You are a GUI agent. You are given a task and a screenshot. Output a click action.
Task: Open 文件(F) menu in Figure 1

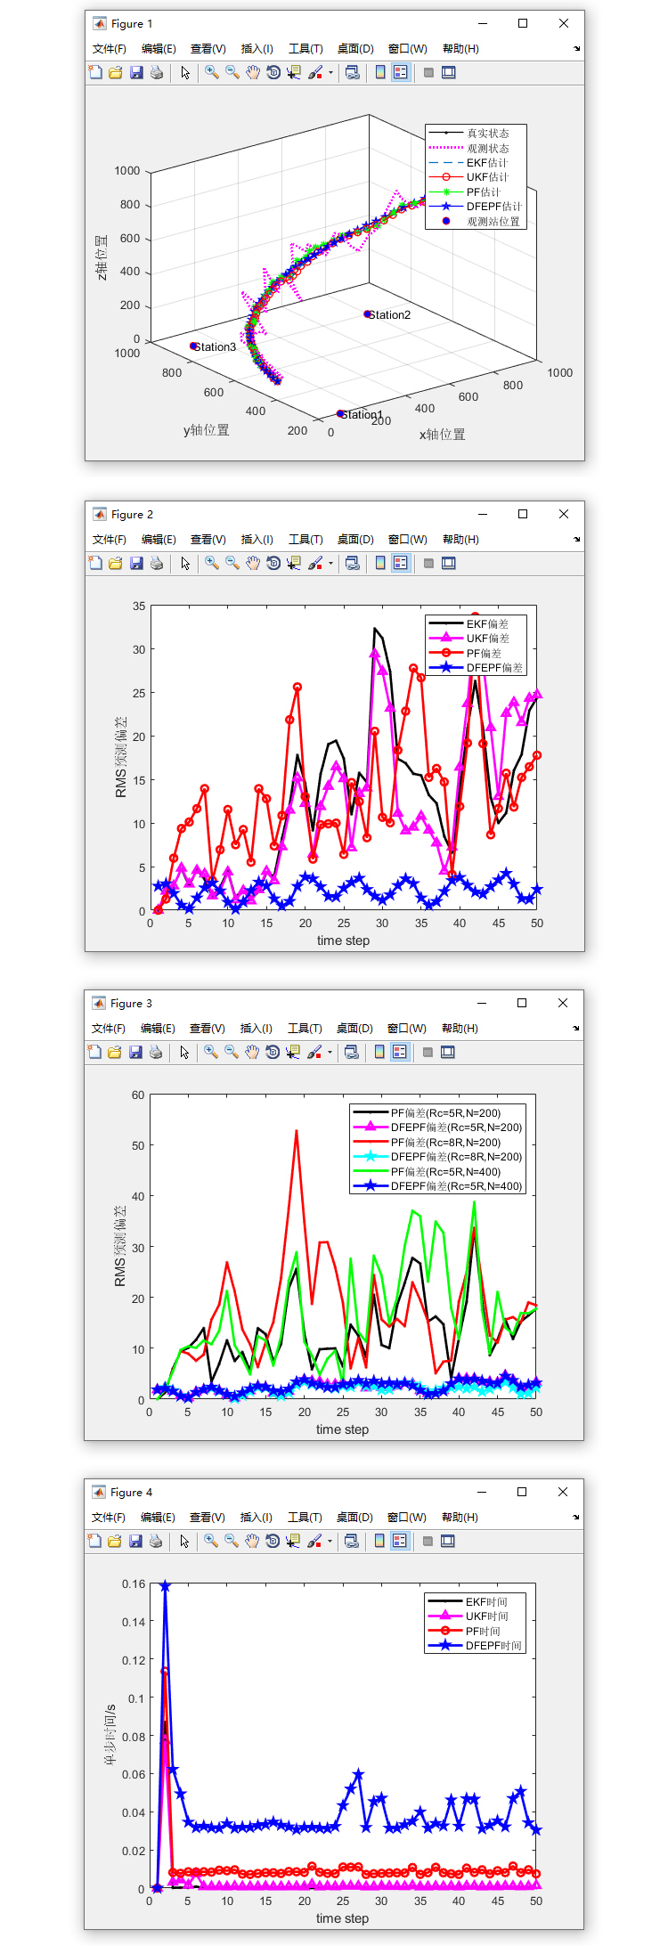110,49
